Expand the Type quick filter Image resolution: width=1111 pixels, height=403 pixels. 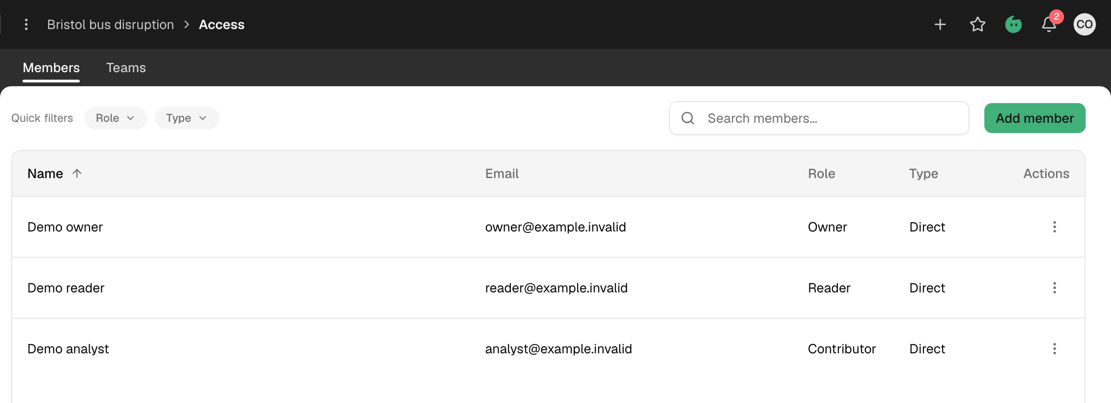click(x=187, y=118)
